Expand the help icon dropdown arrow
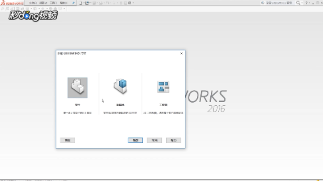 point(310,3)
